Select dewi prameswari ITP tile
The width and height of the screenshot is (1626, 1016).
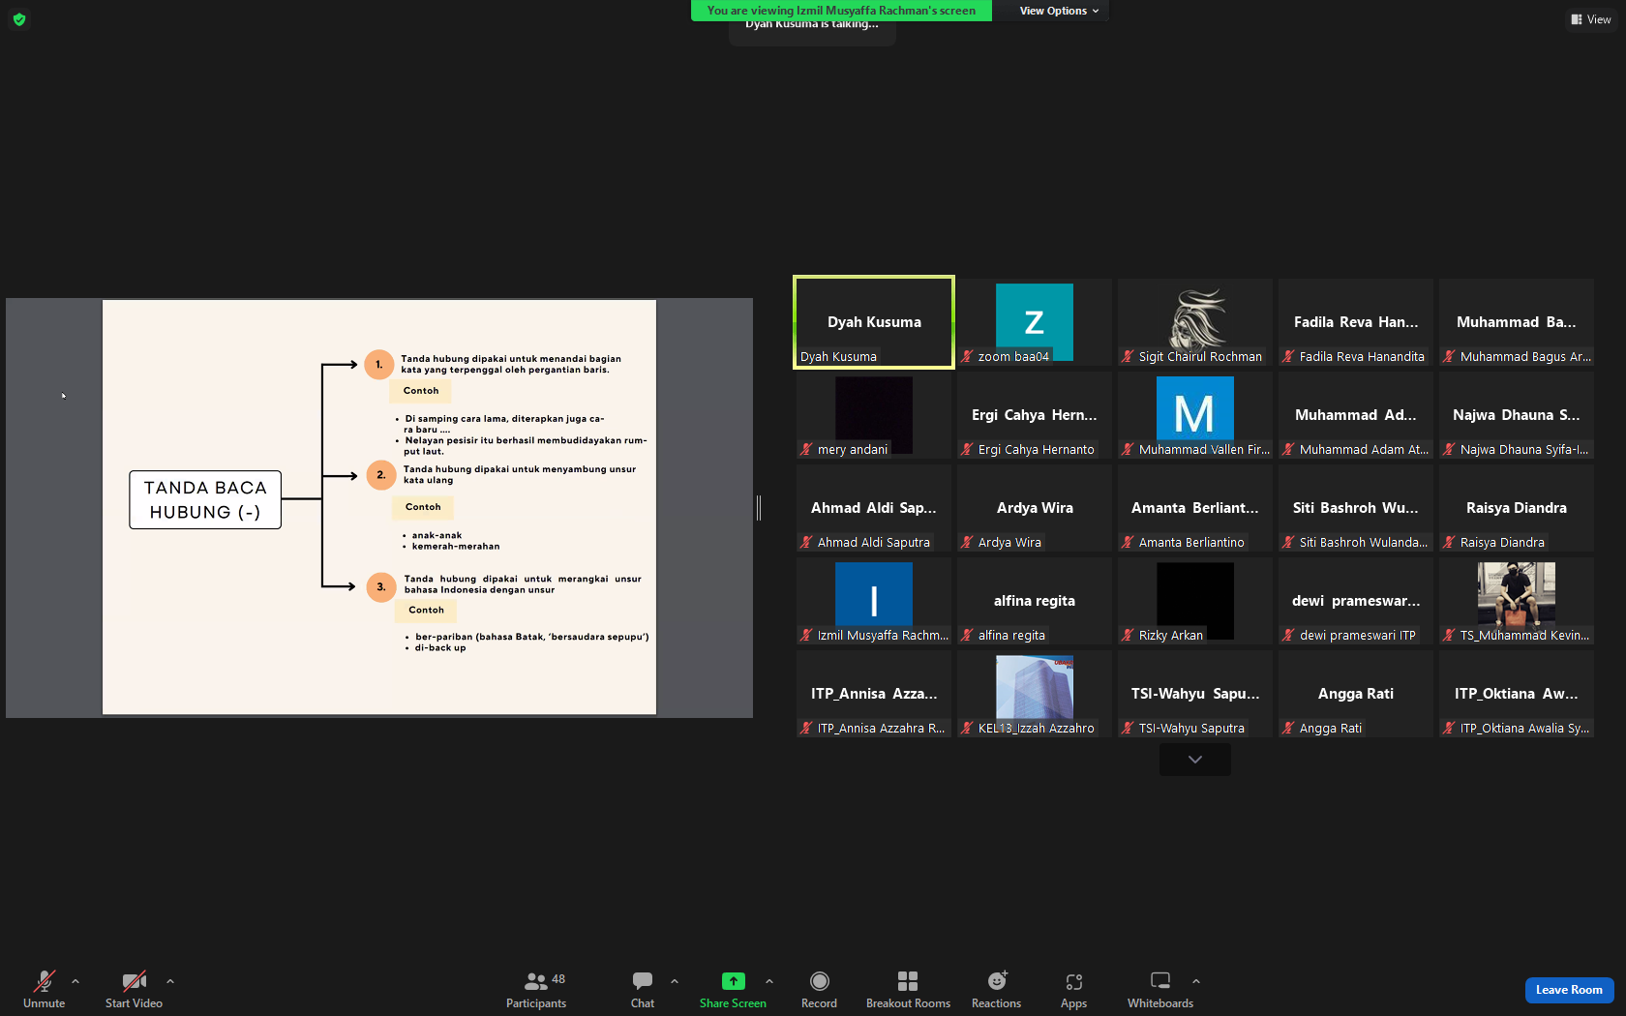[1356, 601]
